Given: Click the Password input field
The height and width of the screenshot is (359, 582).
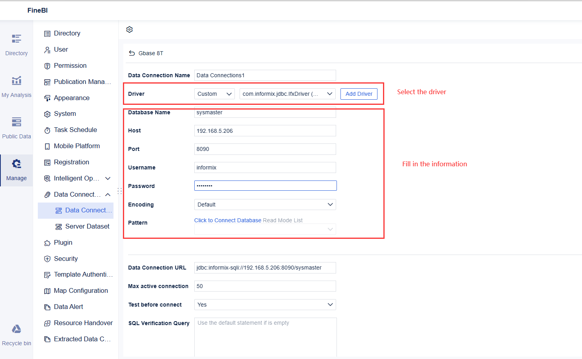Looking at the screenshot, I should click(265, 186).
